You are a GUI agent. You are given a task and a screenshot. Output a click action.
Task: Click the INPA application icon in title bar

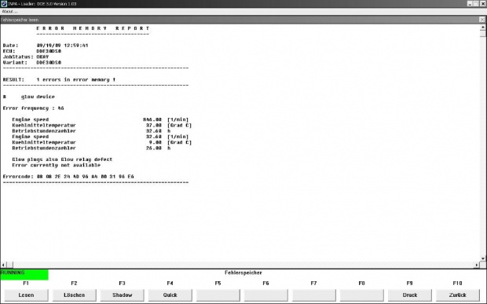[x=4, y=4]
